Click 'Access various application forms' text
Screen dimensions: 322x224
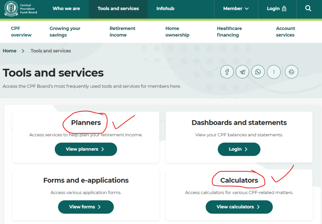click(x=86, y=192)
